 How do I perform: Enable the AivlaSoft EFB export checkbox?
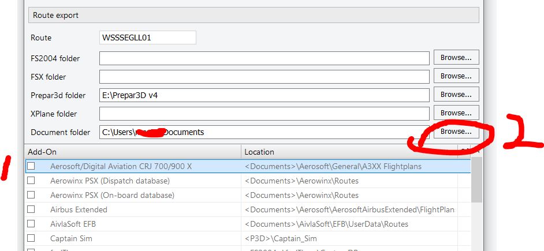coord(31,224)
